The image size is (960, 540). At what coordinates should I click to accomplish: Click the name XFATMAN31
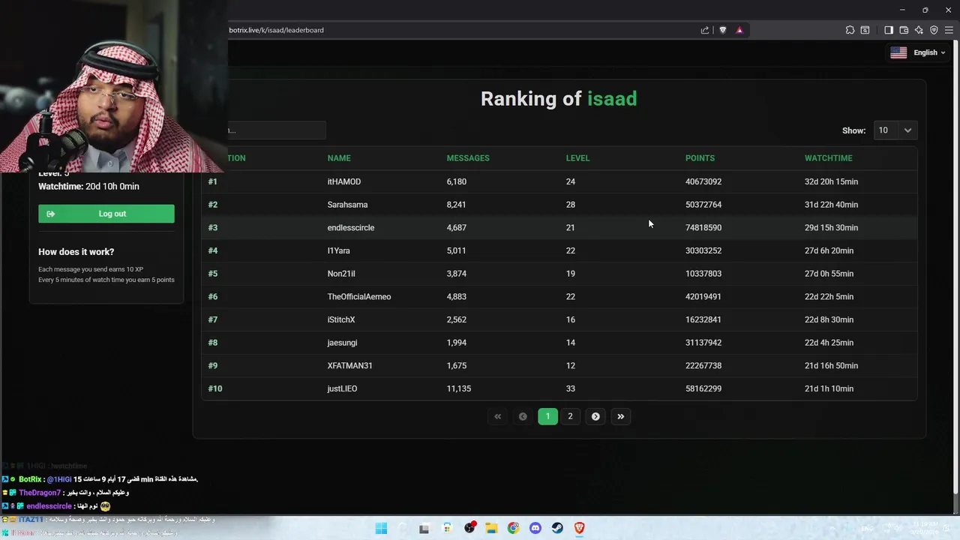[x=349, y=365]
